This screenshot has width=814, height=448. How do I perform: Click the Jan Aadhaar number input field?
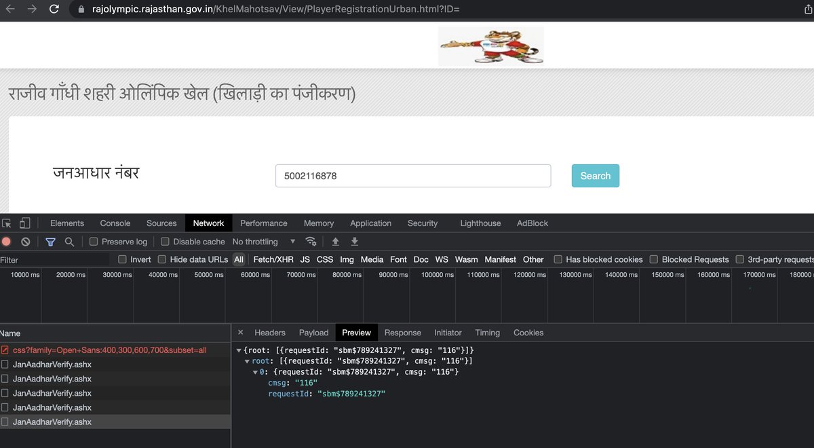(x=412, y=175)
